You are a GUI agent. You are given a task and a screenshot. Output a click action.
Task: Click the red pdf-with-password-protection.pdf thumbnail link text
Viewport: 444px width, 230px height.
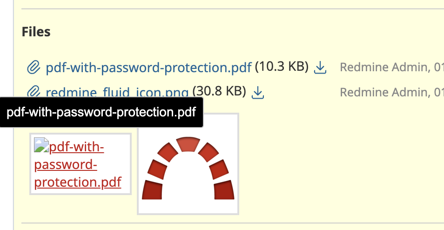[x=78, y=164]
